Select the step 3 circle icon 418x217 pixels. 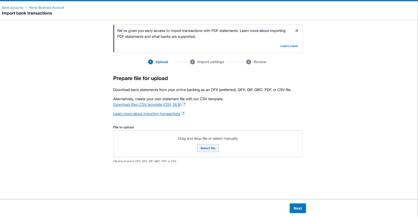pos(249,62)
